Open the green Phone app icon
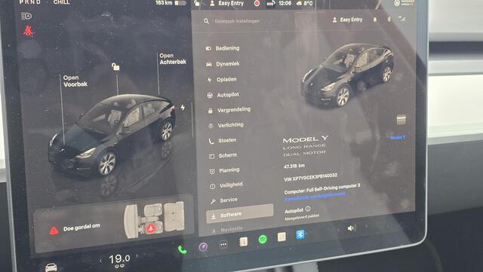The height and width of the screenshot is (272, 483). (182, 249)
